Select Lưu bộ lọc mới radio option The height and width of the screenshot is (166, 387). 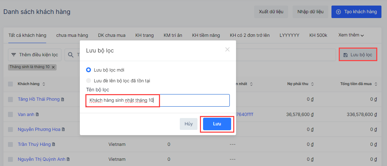[x=89, y=70]
